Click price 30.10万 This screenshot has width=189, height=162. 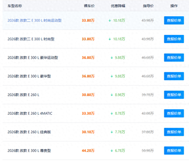click(x=88, y=132)
